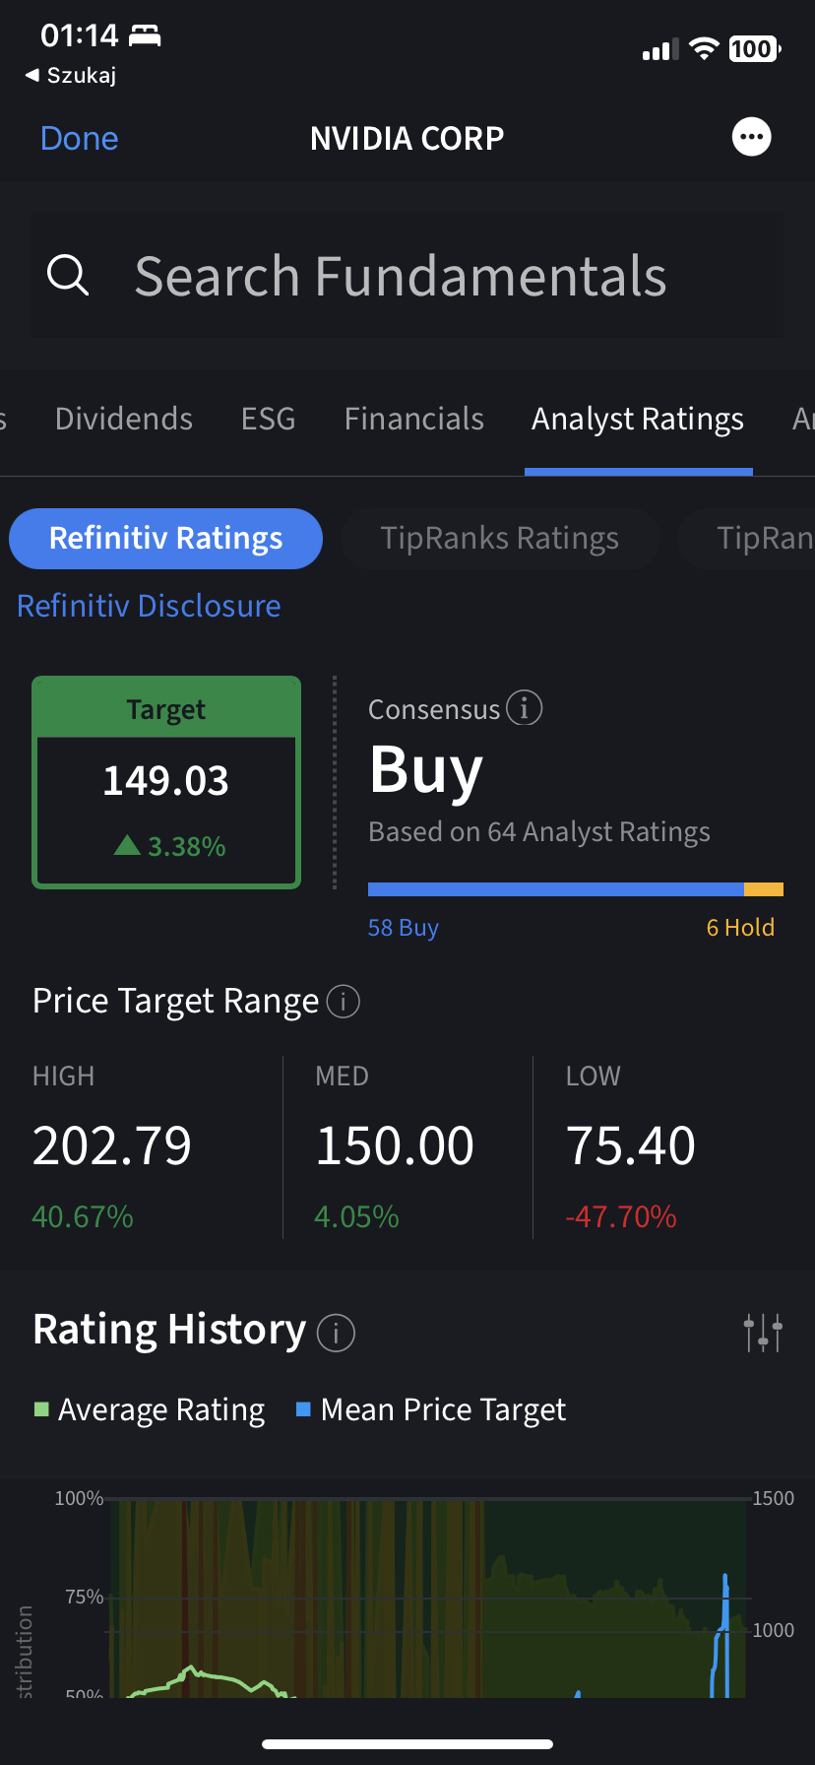Toggle Average Rating legend series

150,1410
